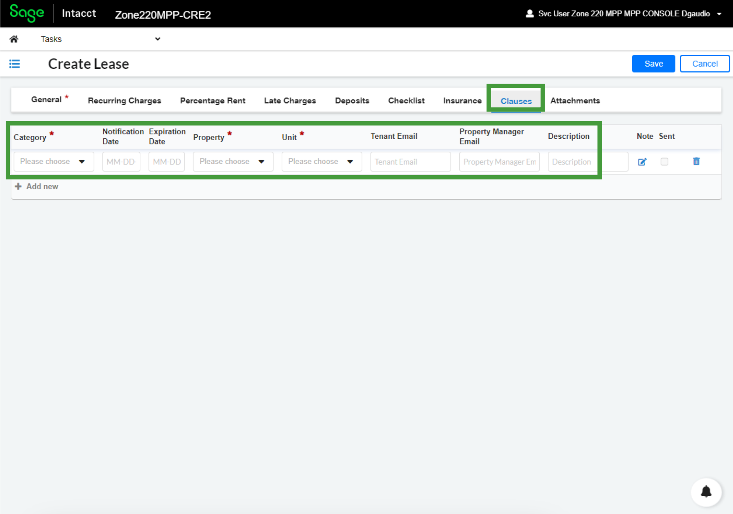The height and width of the screenshot is (514, 733).
Task: Click the user profile icon
Action: point(529,14)
